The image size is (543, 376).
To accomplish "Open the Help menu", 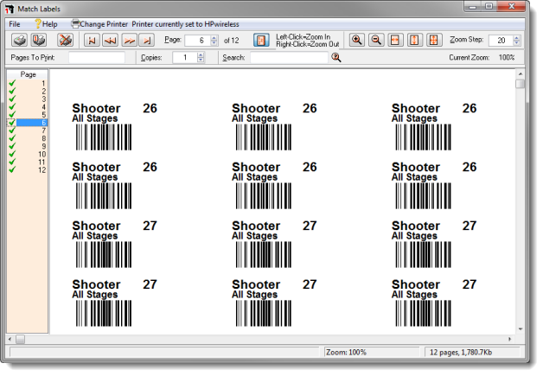I will (x=46, y=24).
